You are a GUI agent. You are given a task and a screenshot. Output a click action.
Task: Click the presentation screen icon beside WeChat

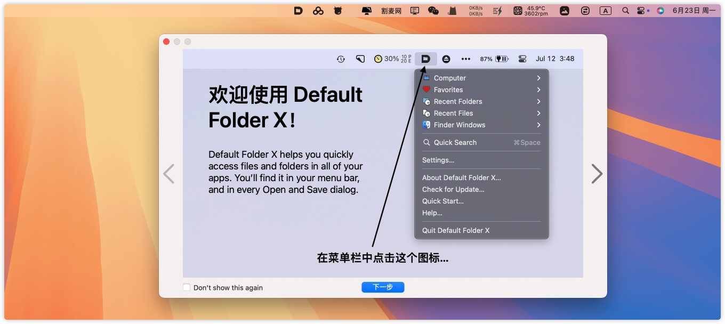[x=415, y=11]
